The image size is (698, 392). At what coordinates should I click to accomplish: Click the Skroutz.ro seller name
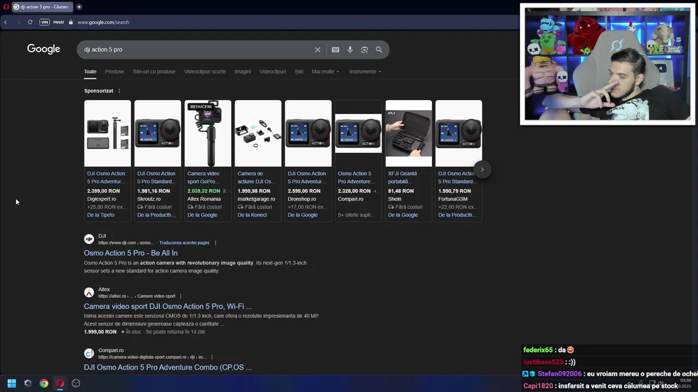tap(149, 199)
